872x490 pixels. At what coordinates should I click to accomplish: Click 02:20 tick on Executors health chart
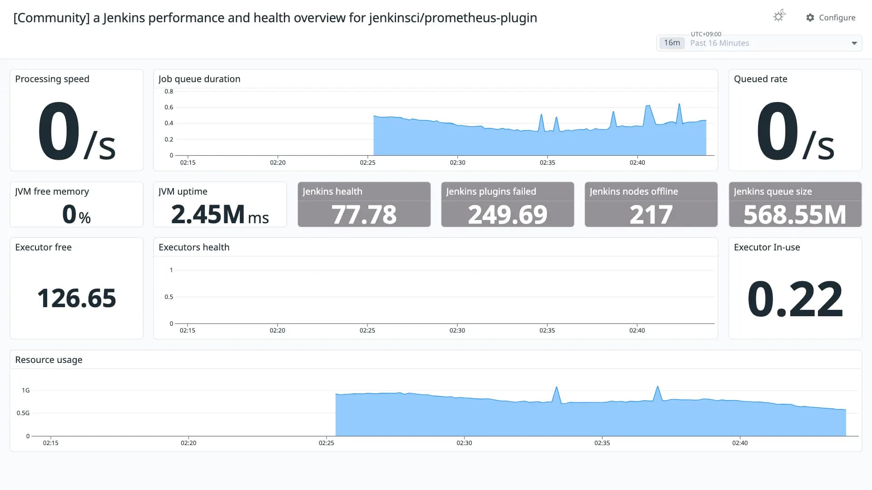click(x=277, y=330)
